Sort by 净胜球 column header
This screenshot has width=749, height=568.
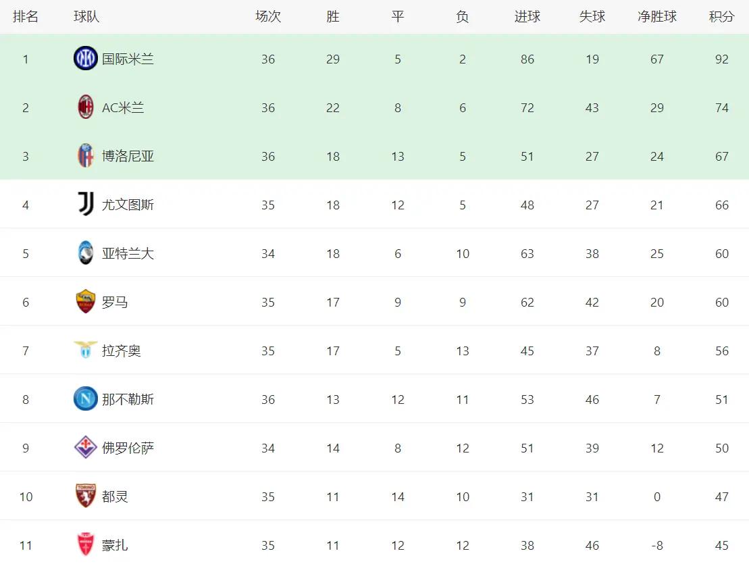coord(656,17)
